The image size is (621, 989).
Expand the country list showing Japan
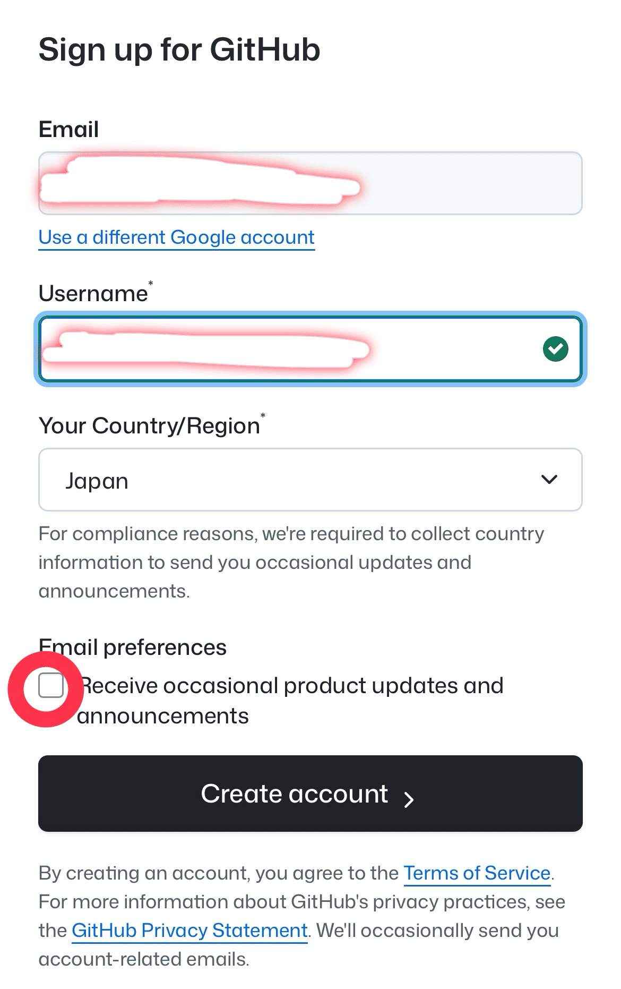(310, 479)
